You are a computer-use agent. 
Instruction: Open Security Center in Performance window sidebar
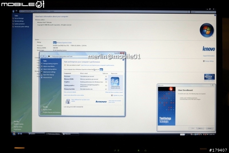coord(47,109)
